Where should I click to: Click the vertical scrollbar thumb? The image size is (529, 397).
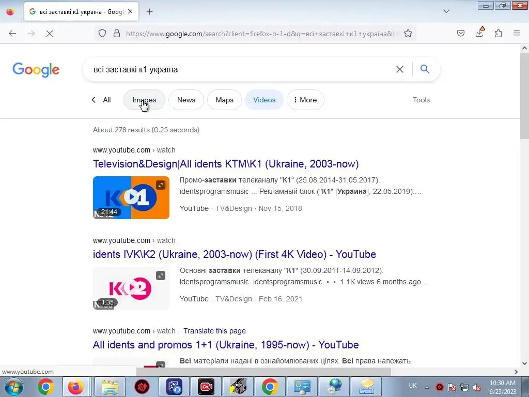point(524,96)
